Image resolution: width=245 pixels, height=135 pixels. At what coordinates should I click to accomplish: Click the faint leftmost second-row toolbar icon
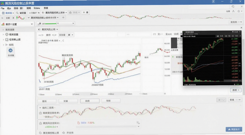coord(2,18)
